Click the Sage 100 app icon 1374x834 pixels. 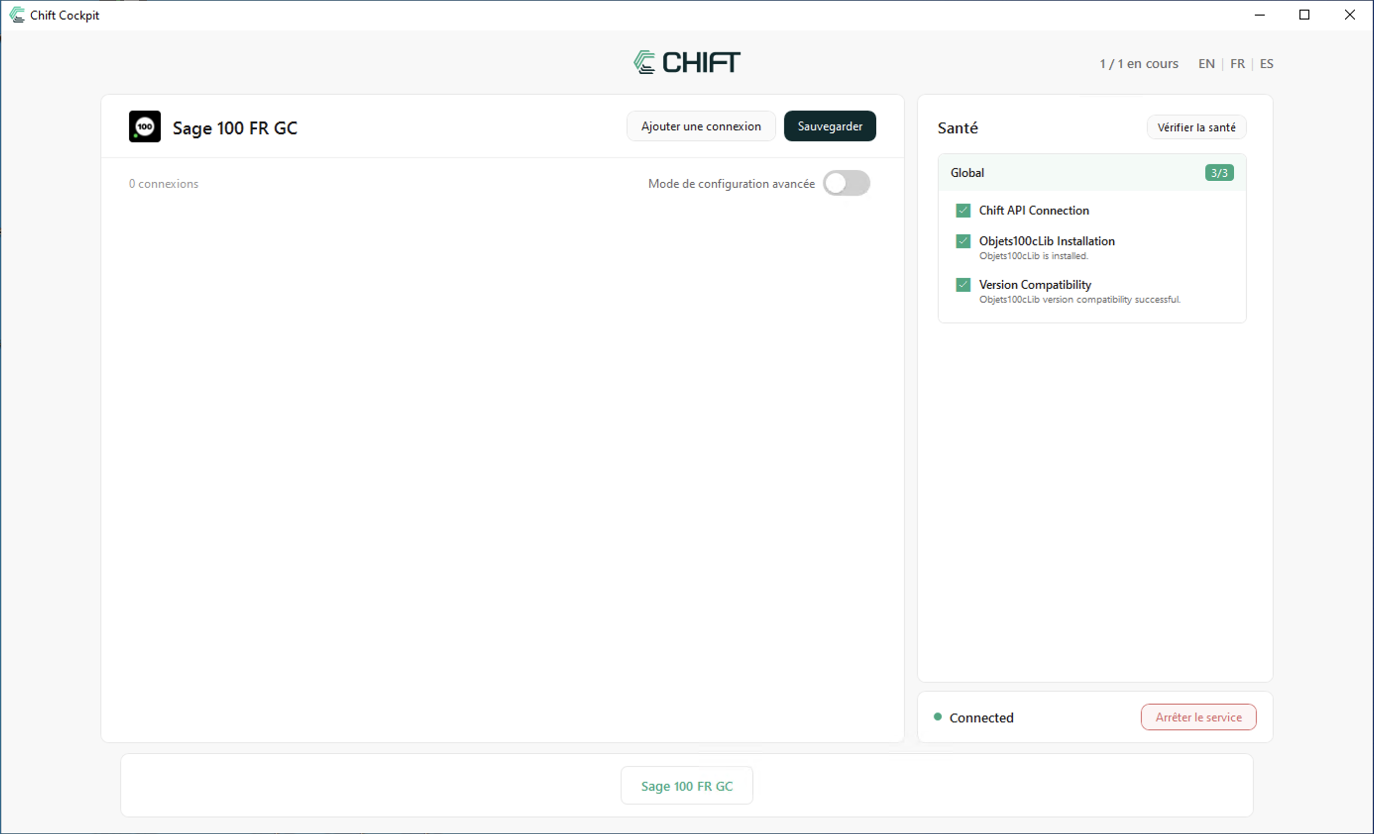144,126
